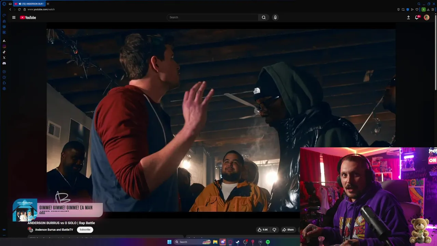Image resolution: width=437 pixels, height=246 pixels.
Task: Open Discord from the taskbar
Action: (223, 242)
